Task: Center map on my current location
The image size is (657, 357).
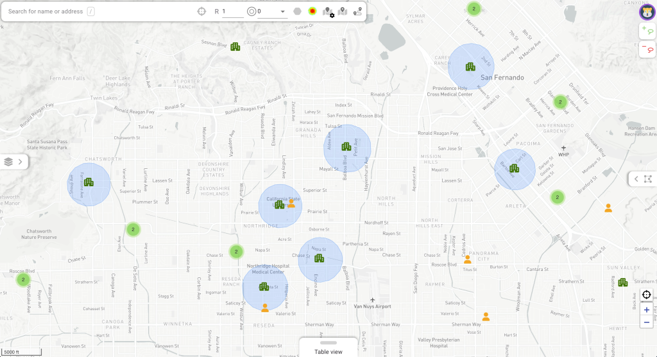Action: (x=647, y=295)
